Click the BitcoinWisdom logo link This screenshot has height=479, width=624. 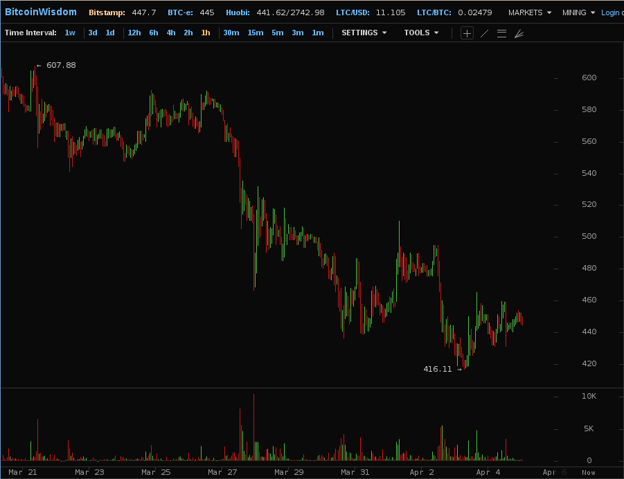(41, 12)
